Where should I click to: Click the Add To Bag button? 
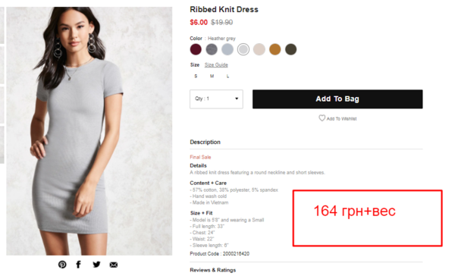(x=337, y=99)
